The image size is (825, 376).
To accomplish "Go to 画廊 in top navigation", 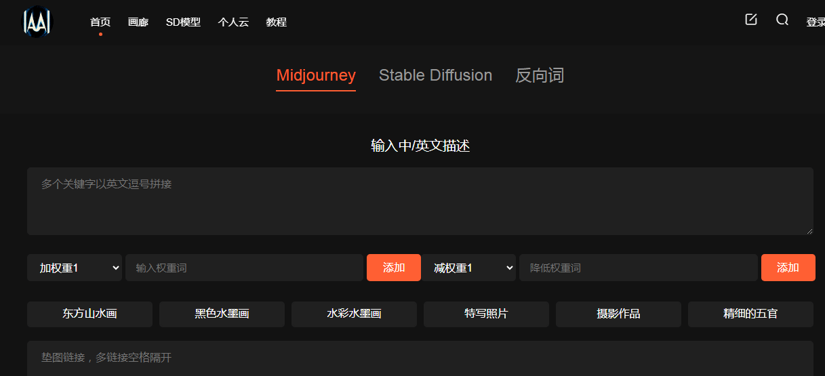I will 138,22.
